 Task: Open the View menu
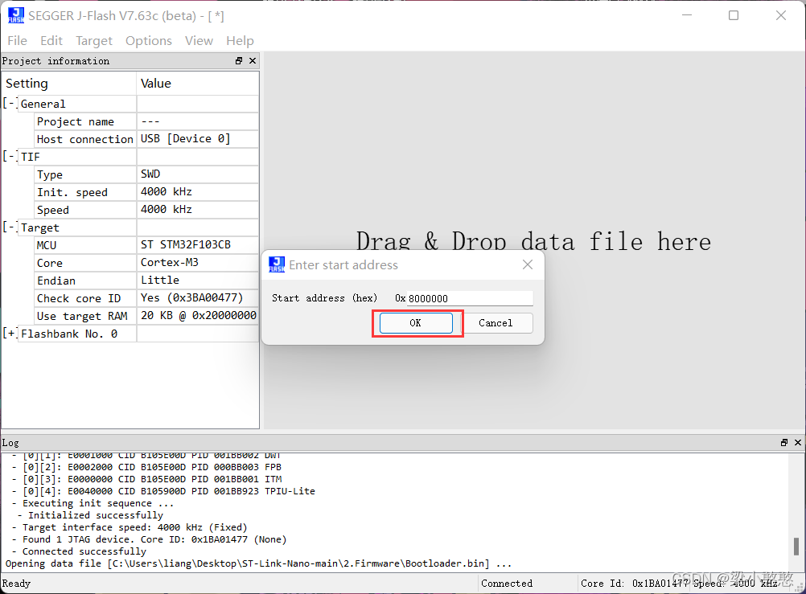199,41
